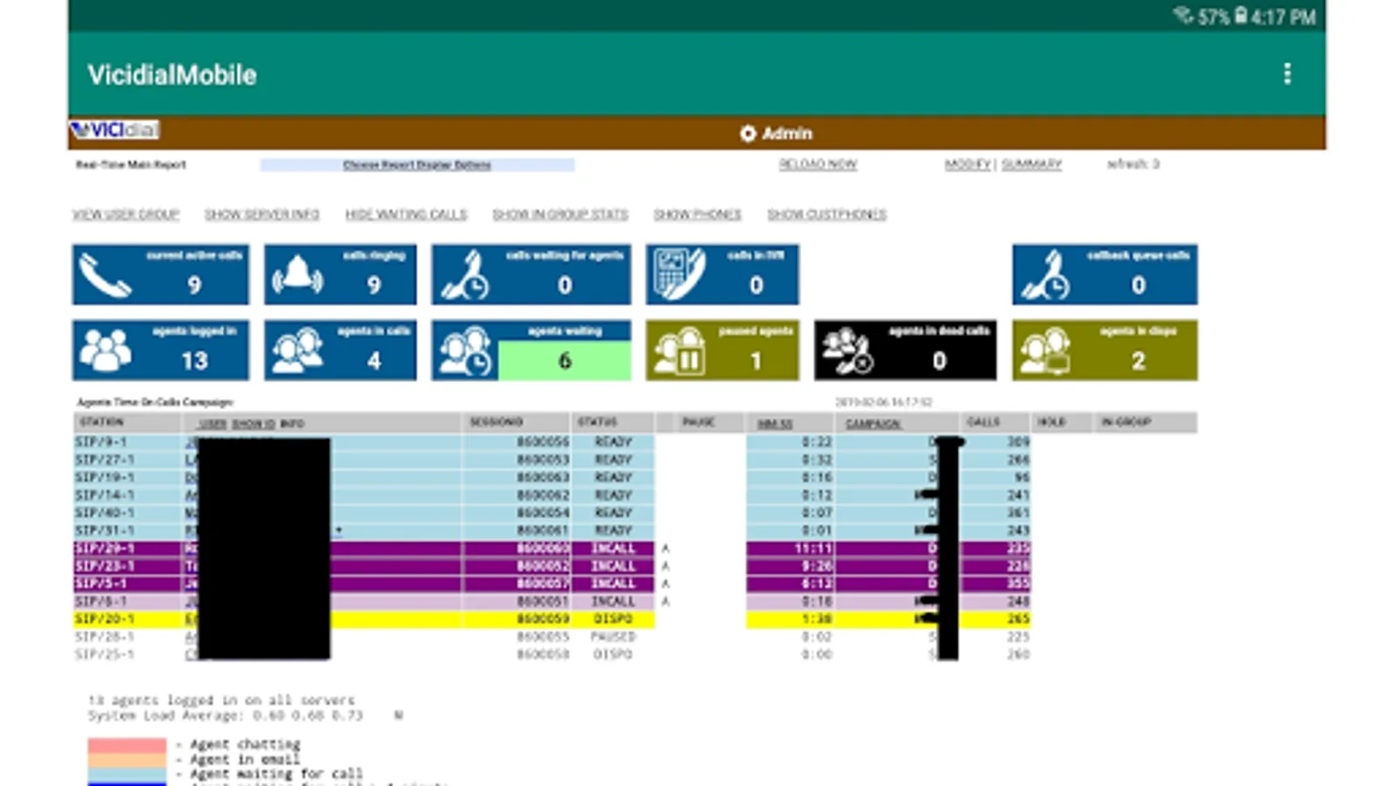Click station SIP/20-1 in the DISPO row
This screenshot has width=1393, height=786.
tap(105, 619)
